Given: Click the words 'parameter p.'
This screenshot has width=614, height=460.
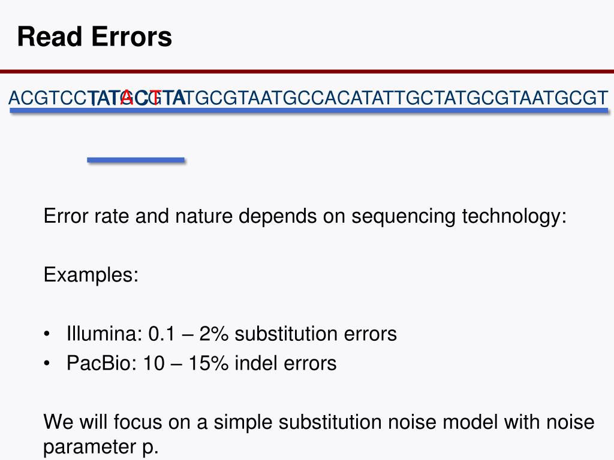Looking at the screenshot, I should point(101,447).
